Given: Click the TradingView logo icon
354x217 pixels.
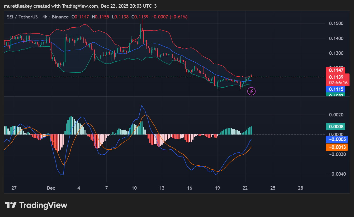Looking at the screenshot, I should 11,205.
